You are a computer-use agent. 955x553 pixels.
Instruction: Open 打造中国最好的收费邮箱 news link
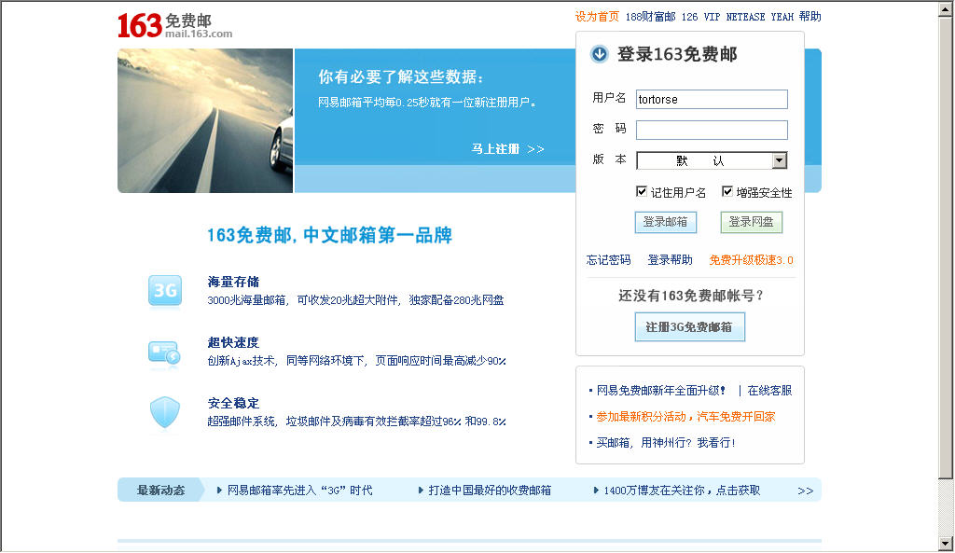(490, 491)
